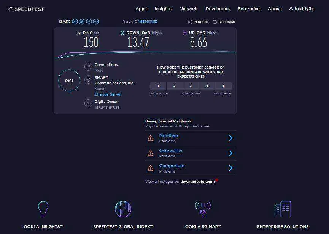Click Change Server link
Viewport: 329px width, 234px height.
click(x=108, y=94)
